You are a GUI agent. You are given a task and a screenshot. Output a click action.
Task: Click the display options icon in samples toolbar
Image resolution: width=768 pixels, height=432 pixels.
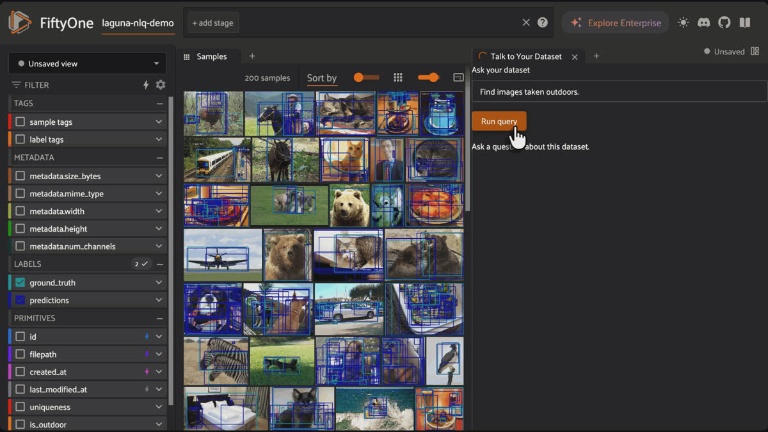point(458,77)
